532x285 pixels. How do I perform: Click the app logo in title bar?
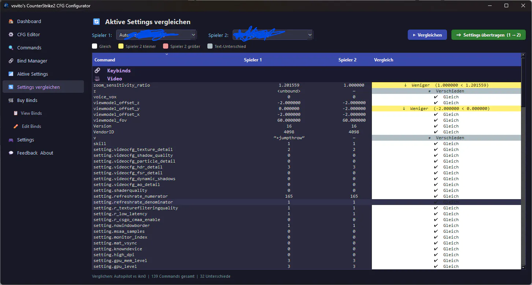6,5
